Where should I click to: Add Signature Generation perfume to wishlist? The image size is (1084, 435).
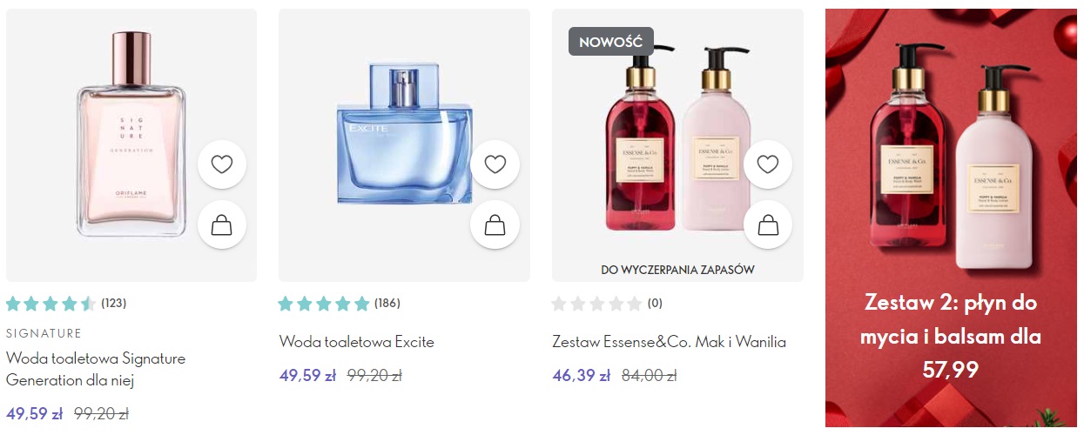coord(222,164)
